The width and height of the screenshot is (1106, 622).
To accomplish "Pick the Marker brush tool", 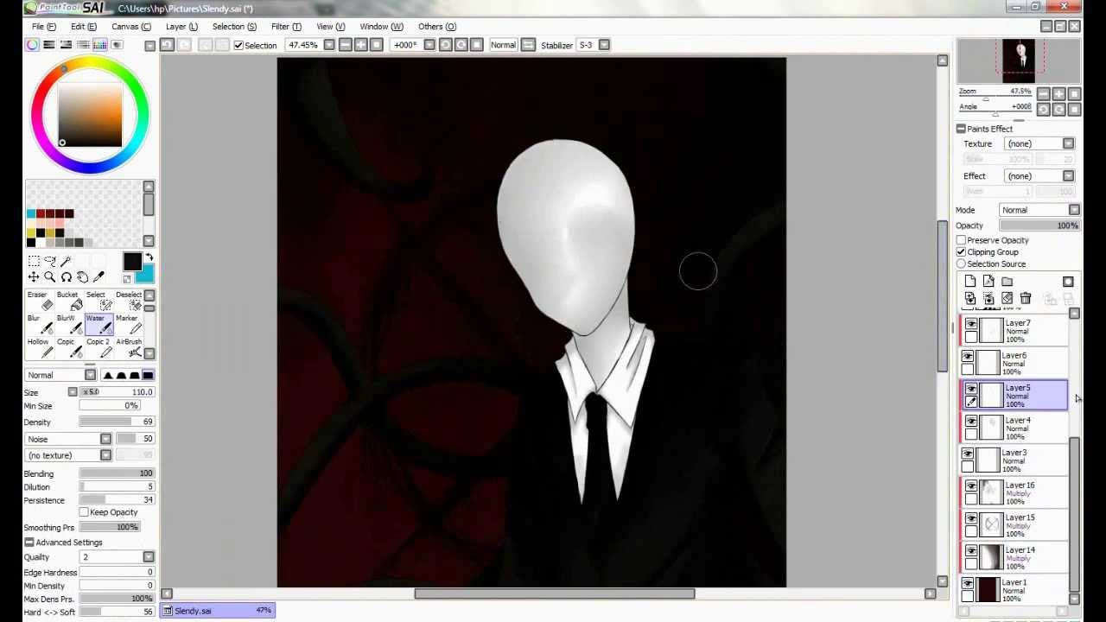I will (x=127, y=324).
